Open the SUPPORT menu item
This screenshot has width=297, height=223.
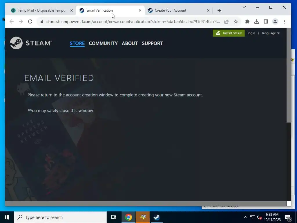point(152,43)
